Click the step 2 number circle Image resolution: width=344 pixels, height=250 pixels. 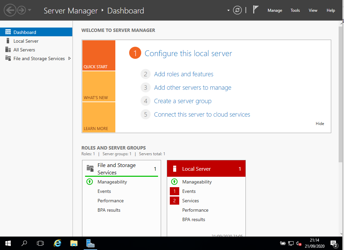coord(146,74)
